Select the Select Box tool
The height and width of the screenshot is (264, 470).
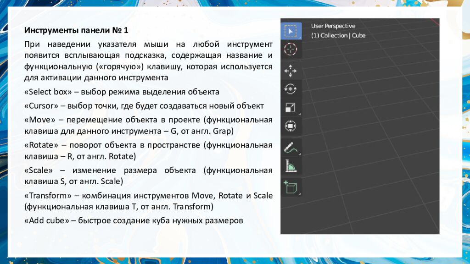pyautogui.click(x=291, y=31)
